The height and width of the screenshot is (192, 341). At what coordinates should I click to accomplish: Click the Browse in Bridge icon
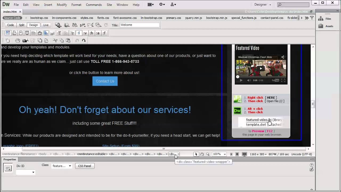pos(25,41)
